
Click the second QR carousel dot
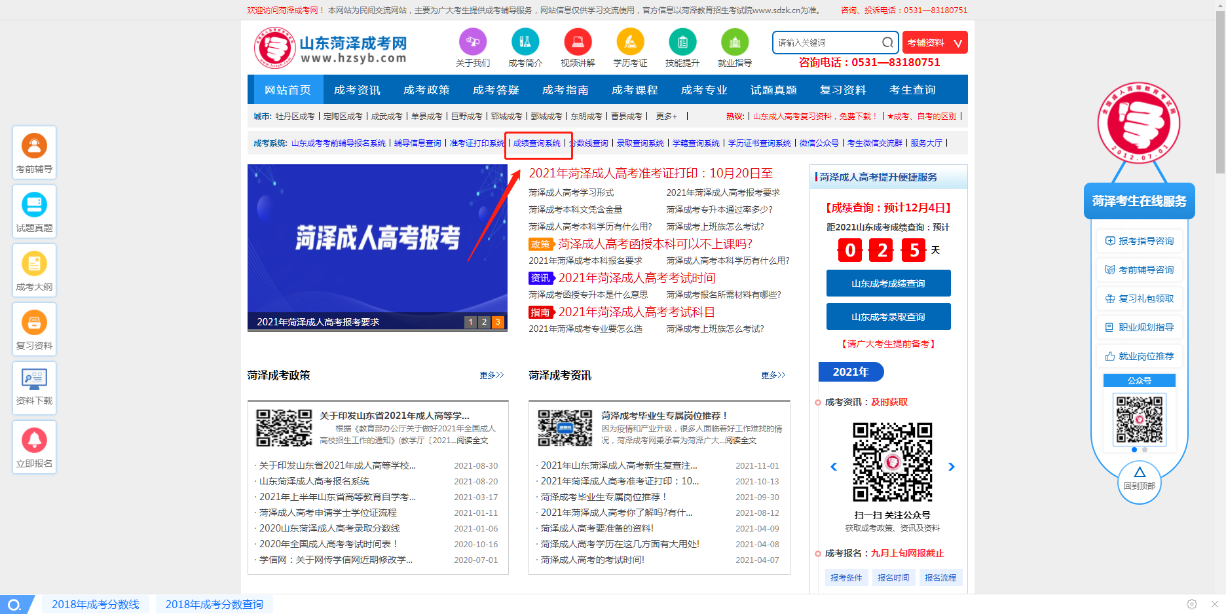(1144, 450)
